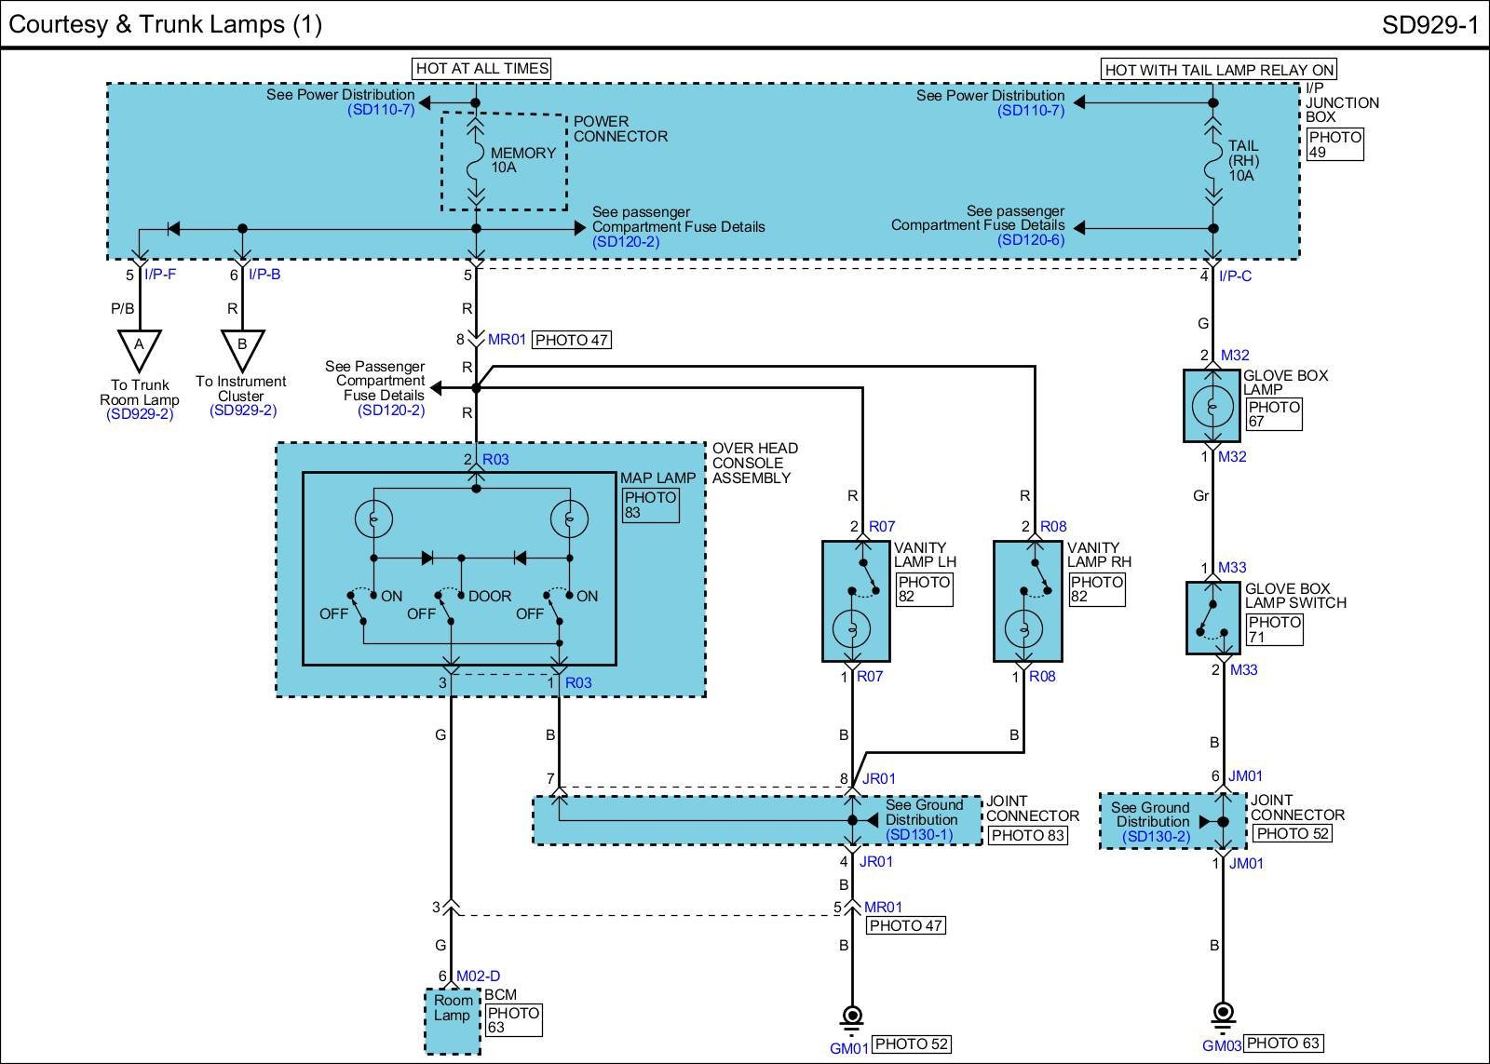
Task: Click the glove box lamp switch symbol
Action: 1212,618
